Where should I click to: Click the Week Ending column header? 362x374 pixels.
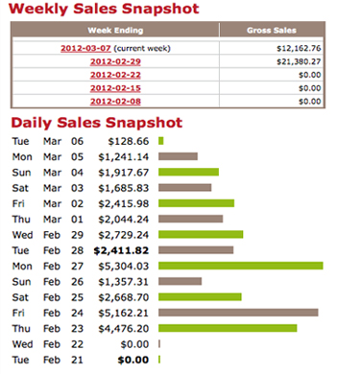click(x=115, y=31)
